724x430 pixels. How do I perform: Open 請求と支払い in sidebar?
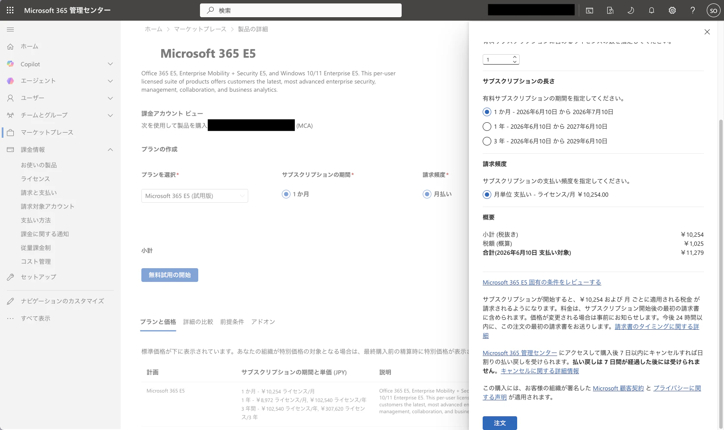point(39,193)
